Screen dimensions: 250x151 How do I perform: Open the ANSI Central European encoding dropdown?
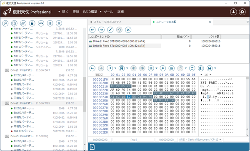pos(220,140)
